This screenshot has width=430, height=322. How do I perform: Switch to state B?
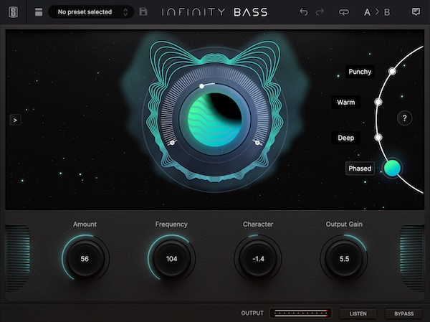tap(387, 12)
